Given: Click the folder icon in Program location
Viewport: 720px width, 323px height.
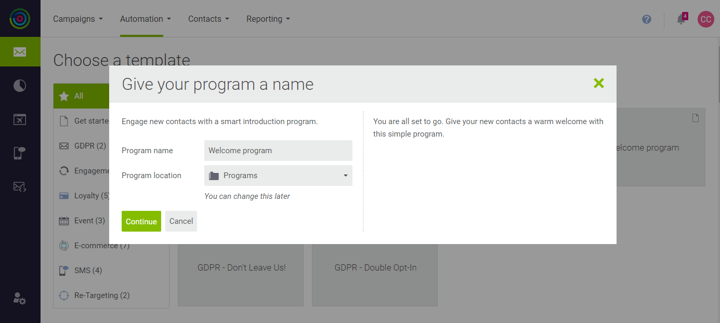Looking at the screenshot, I should coord(214,176).
